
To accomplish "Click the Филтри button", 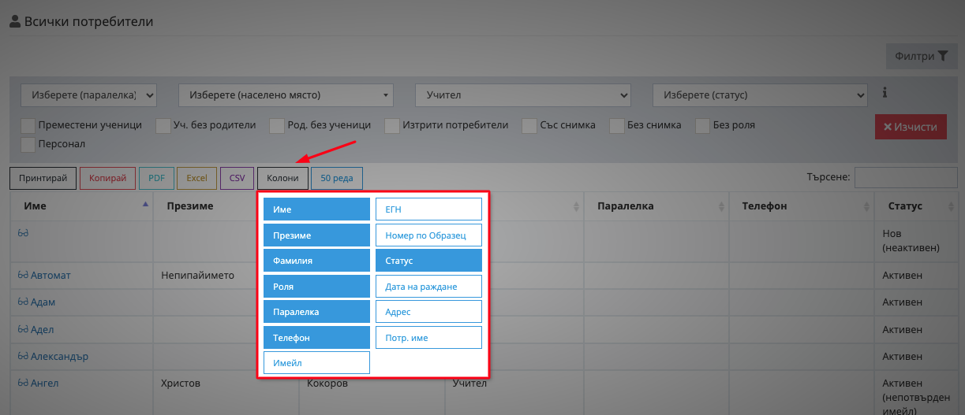I will point(922,56).
